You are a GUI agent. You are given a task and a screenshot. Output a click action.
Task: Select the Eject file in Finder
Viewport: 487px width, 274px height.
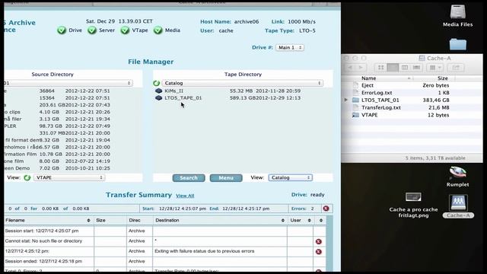click(368, 85)
